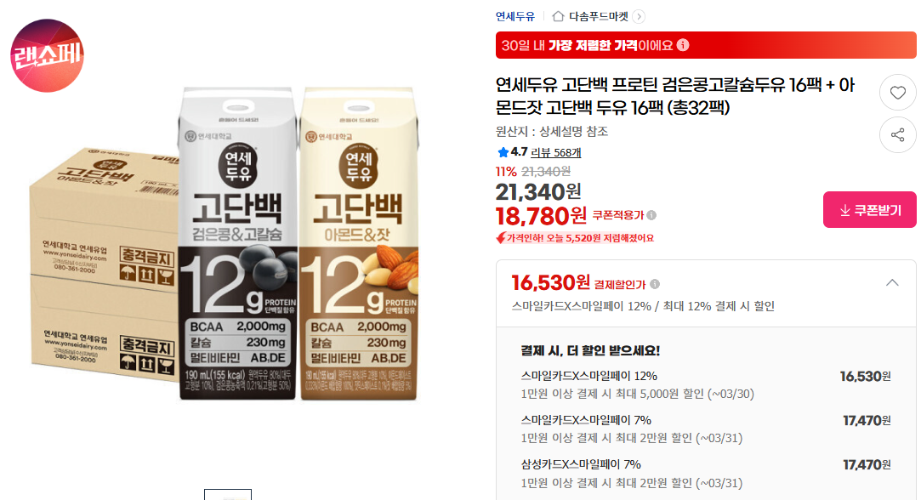Click the 30일 내 가장 저렴한 가격 banner
The width and height of the screenshot is (921, 500).
pos(706,45)
